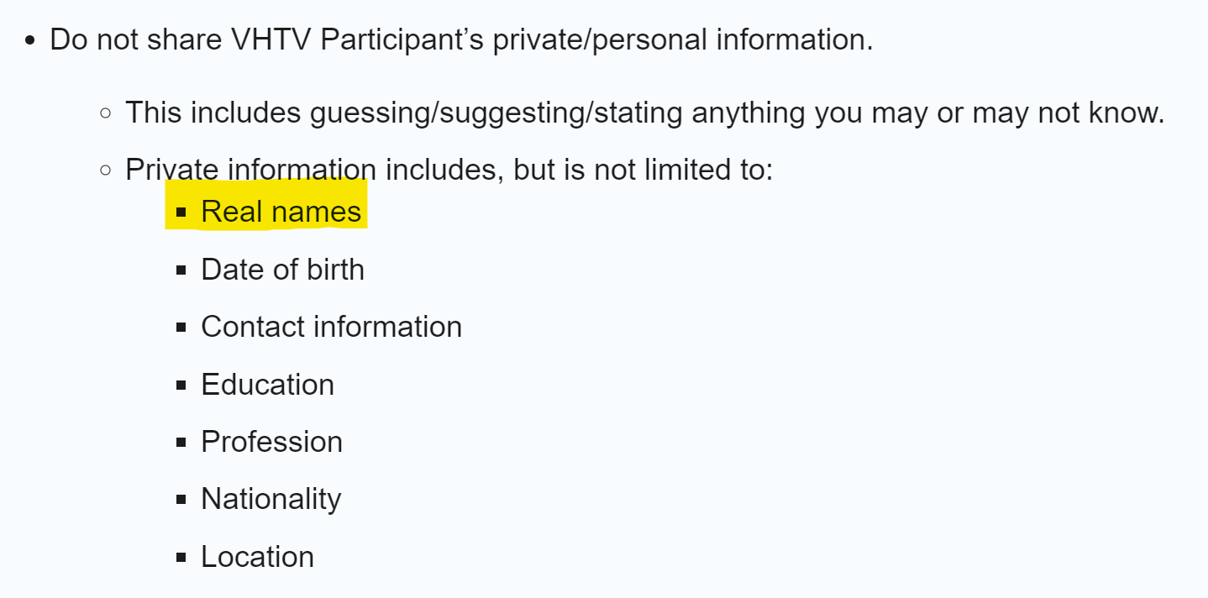Select the "Nationality" list item
The height and width of the screenshot is (598, 1208).
[x=270, y=499]
